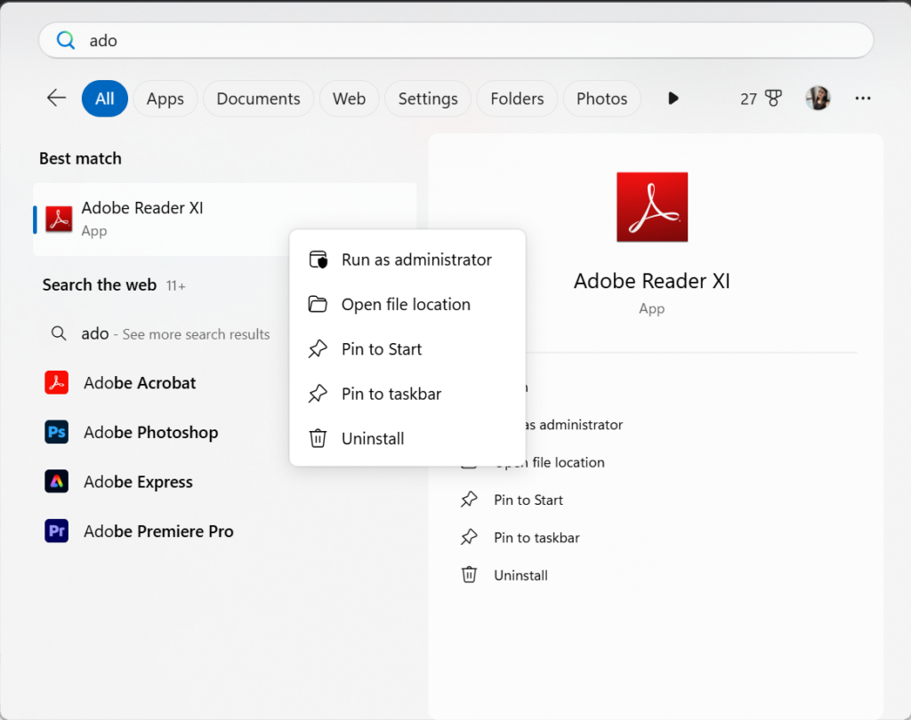Click the Adobe Express icon
The height and width of the screenshot is (720, 911).
pos(56,482)
